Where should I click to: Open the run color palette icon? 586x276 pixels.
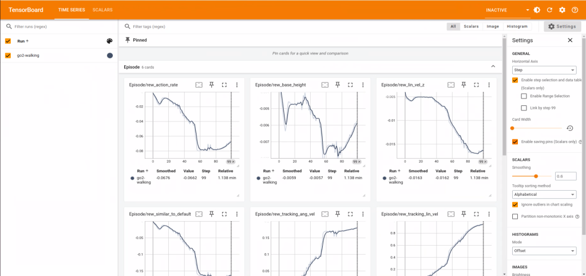[x=109, y=41]
